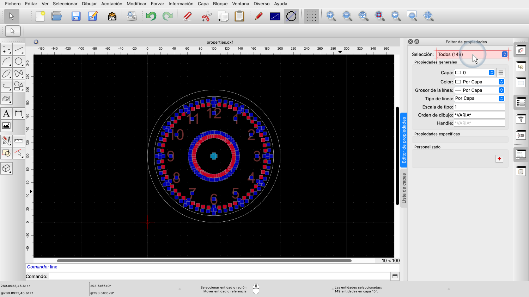Click the SVG export icon
Screen dimensions: 529x297
pos(112,16)
